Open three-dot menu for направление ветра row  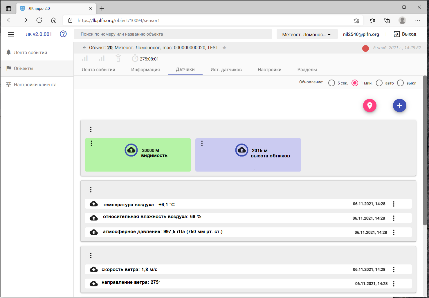(394, 284)
